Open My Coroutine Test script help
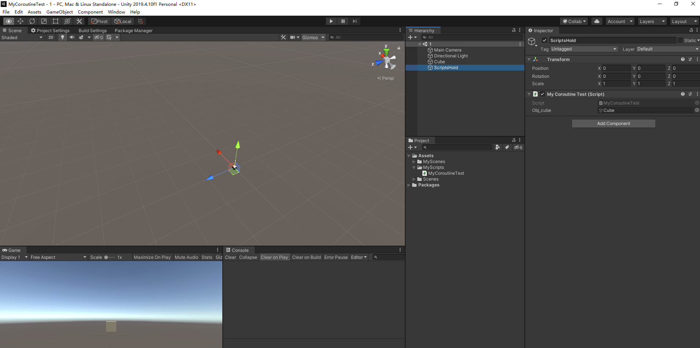The height and width of the screenshot is (348, 700). 682,94
